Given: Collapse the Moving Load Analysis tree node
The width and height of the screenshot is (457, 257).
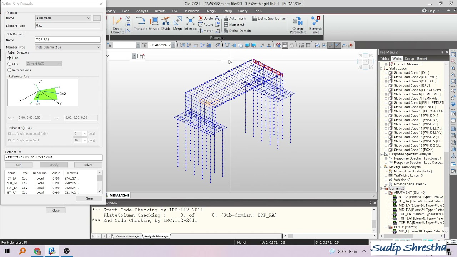Looking at the screenshot, I should pos(381,167).
